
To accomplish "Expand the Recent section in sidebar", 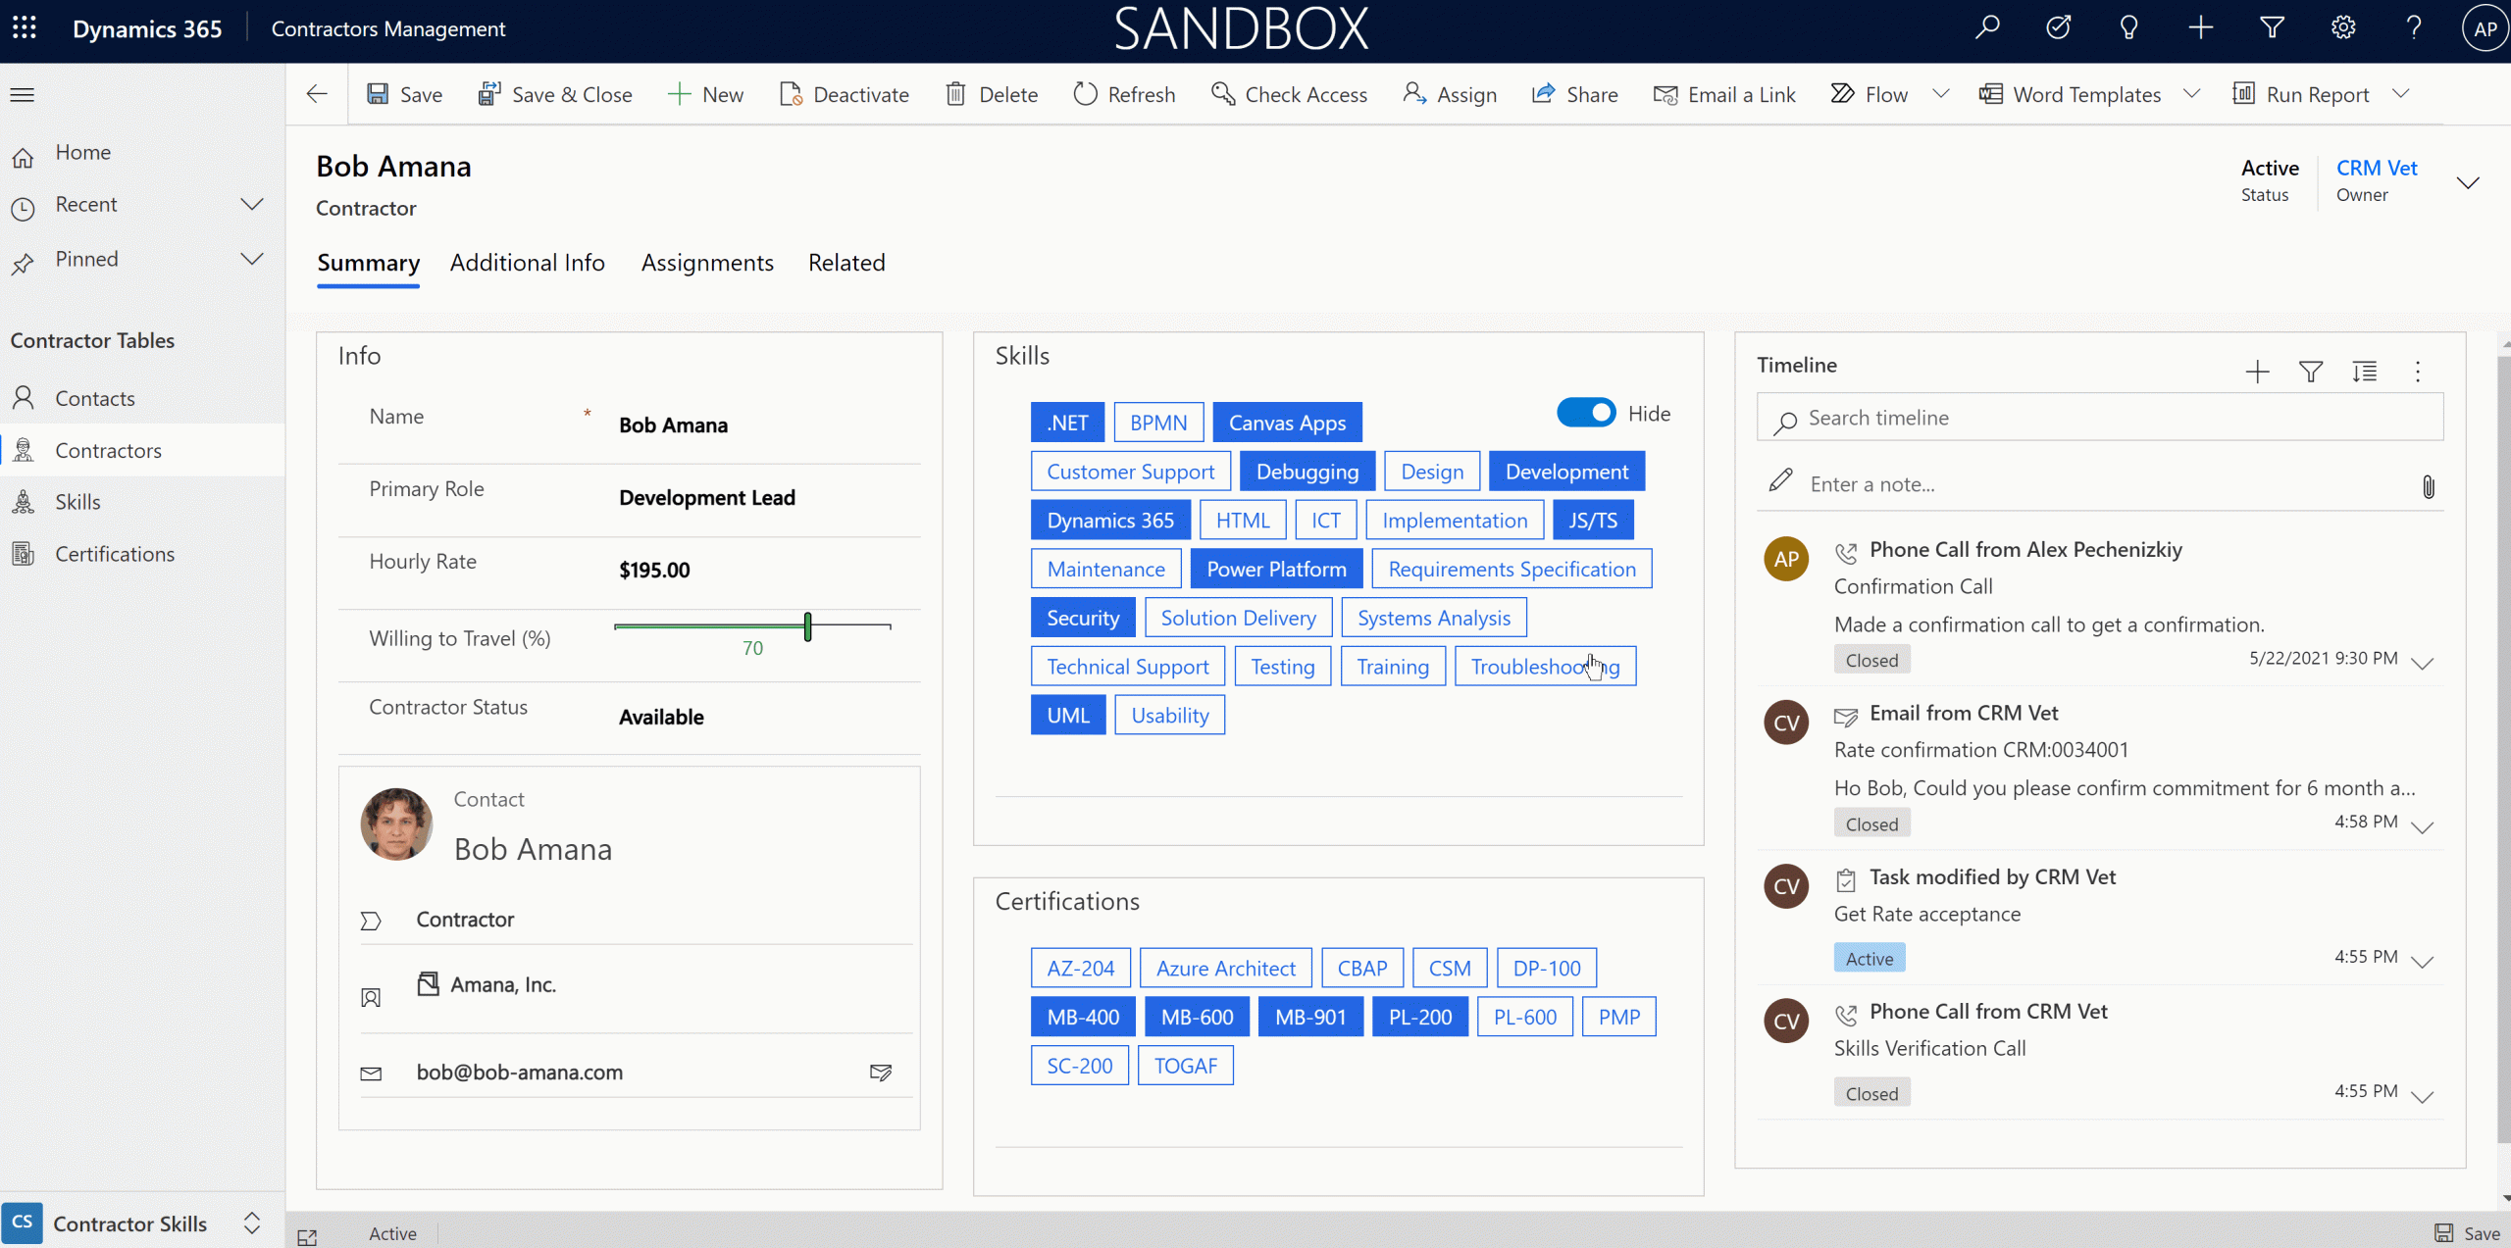I will tap(251, 204).
